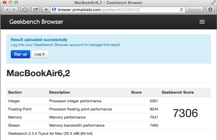217x140 pixels.
Task: Click the Stream score value 7460
Action: tap(154, 126)
